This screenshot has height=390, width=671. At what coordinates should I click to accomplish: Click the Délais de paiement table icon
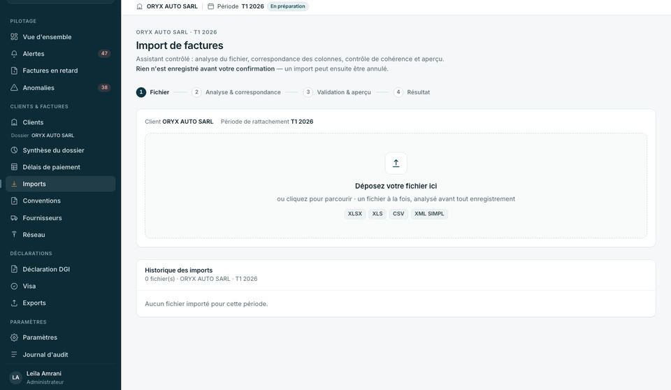14,167
